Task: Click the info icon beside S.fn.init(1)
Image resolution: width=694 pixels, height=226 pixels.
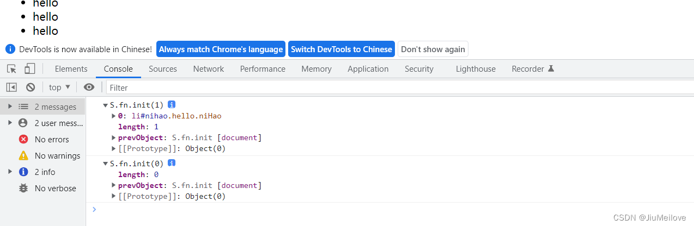Action: tap(172, 105)
